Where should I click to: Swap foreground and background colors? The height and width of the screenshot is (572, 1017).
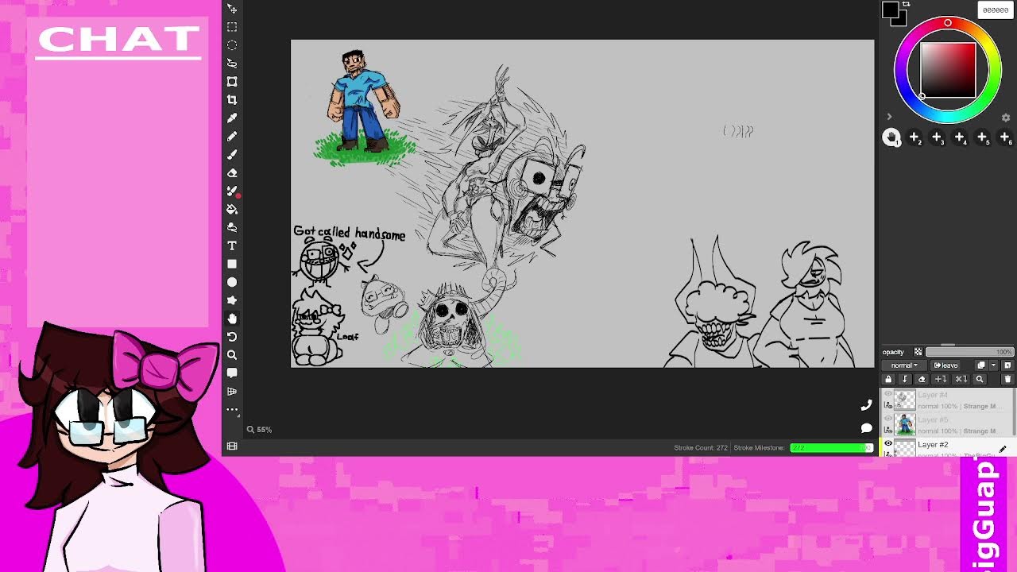tap(906, 5)
